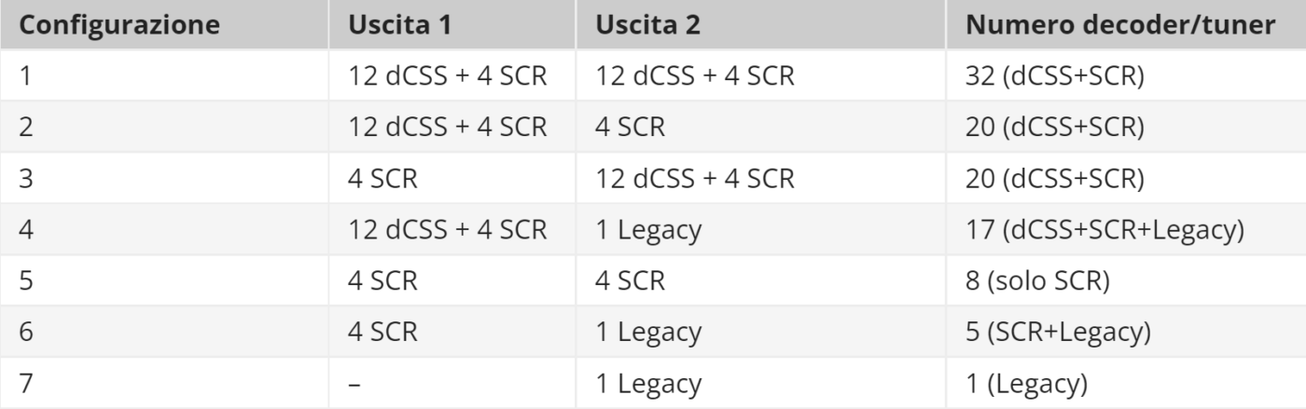Select the "Uscita 1" column header
This screenshot has height=409, width=1306.
click(x=399, y=25)
